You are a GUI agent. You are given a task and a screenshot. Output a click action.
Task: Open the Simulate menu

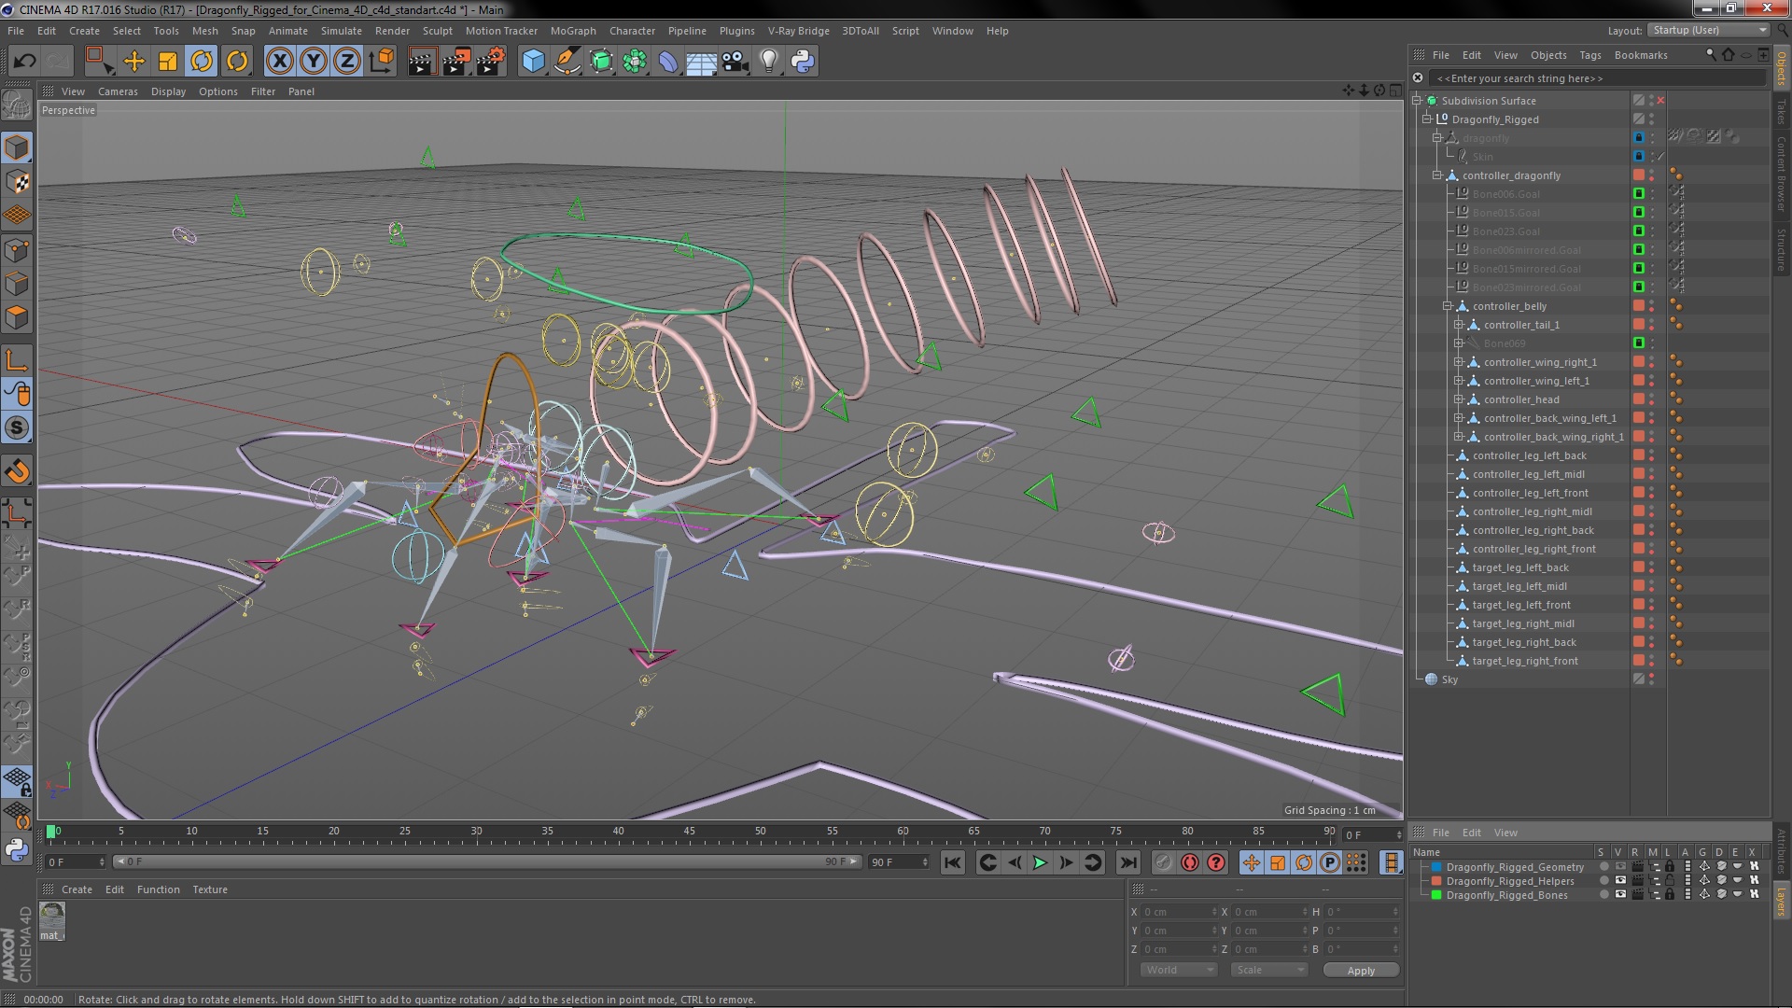[x=342, y=31]
